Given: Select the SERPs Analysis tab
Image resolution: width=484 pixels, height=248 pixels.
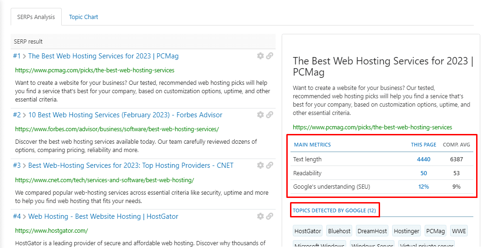Looking at the screenshot, I should point(36,17).
